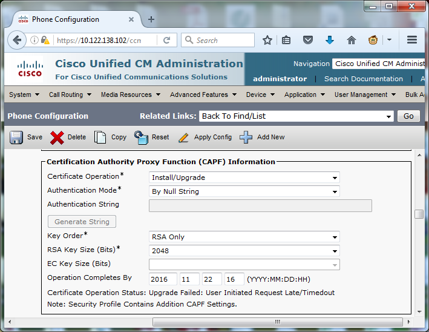The height and width of the screenshot is (332, 429).
Task: Click the scroll right arrow
Action: click(x=409, y=322)
